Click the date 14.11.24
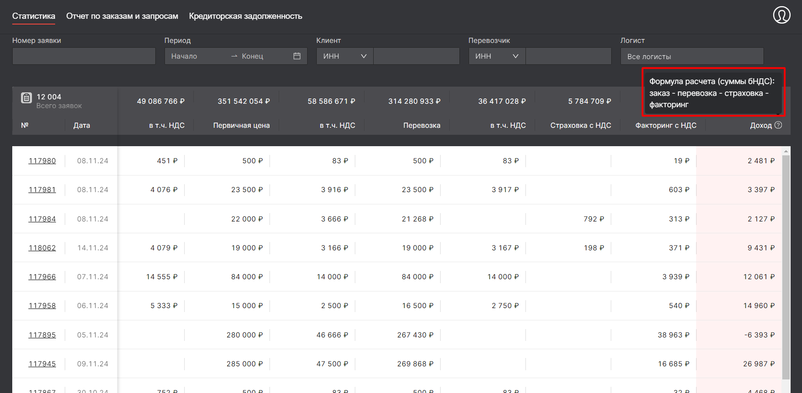Screen dimensions: 802x393 (93, 248)
